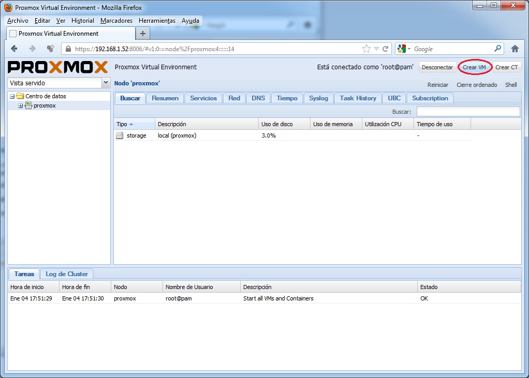Click the Crear VM button

click(474, 67)
